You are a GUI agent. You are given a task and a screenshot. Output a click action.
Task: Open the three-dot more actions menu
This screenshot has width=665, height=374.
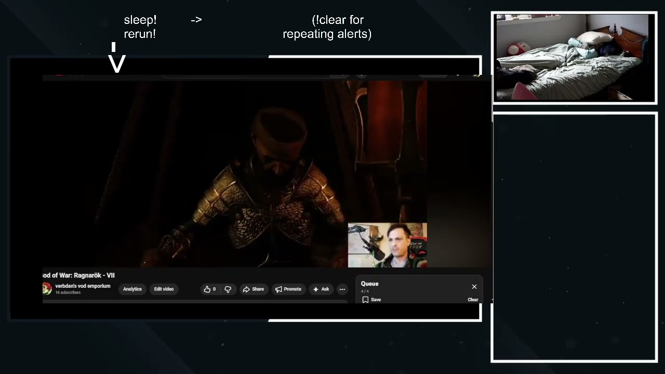click(342, 289)
